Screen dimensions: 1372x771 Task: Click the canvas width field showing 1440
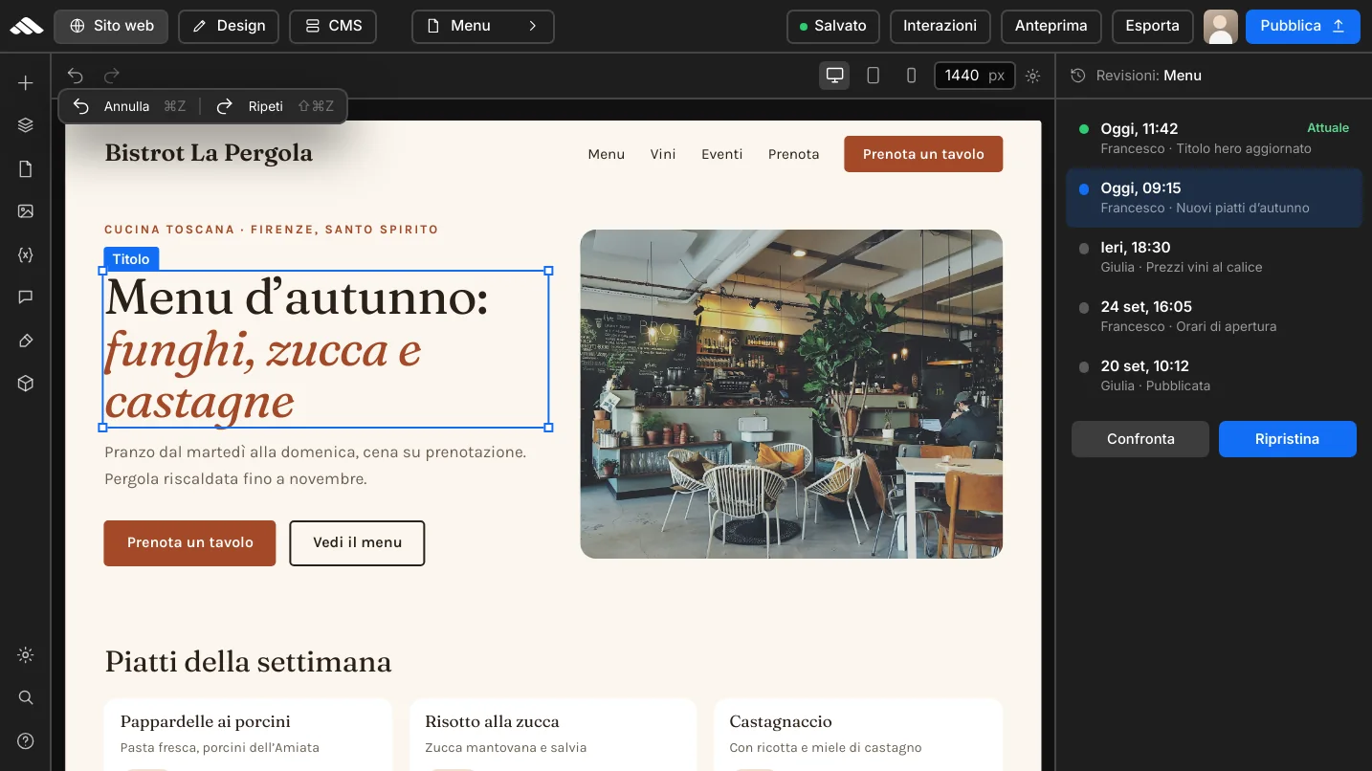point(975,76)
